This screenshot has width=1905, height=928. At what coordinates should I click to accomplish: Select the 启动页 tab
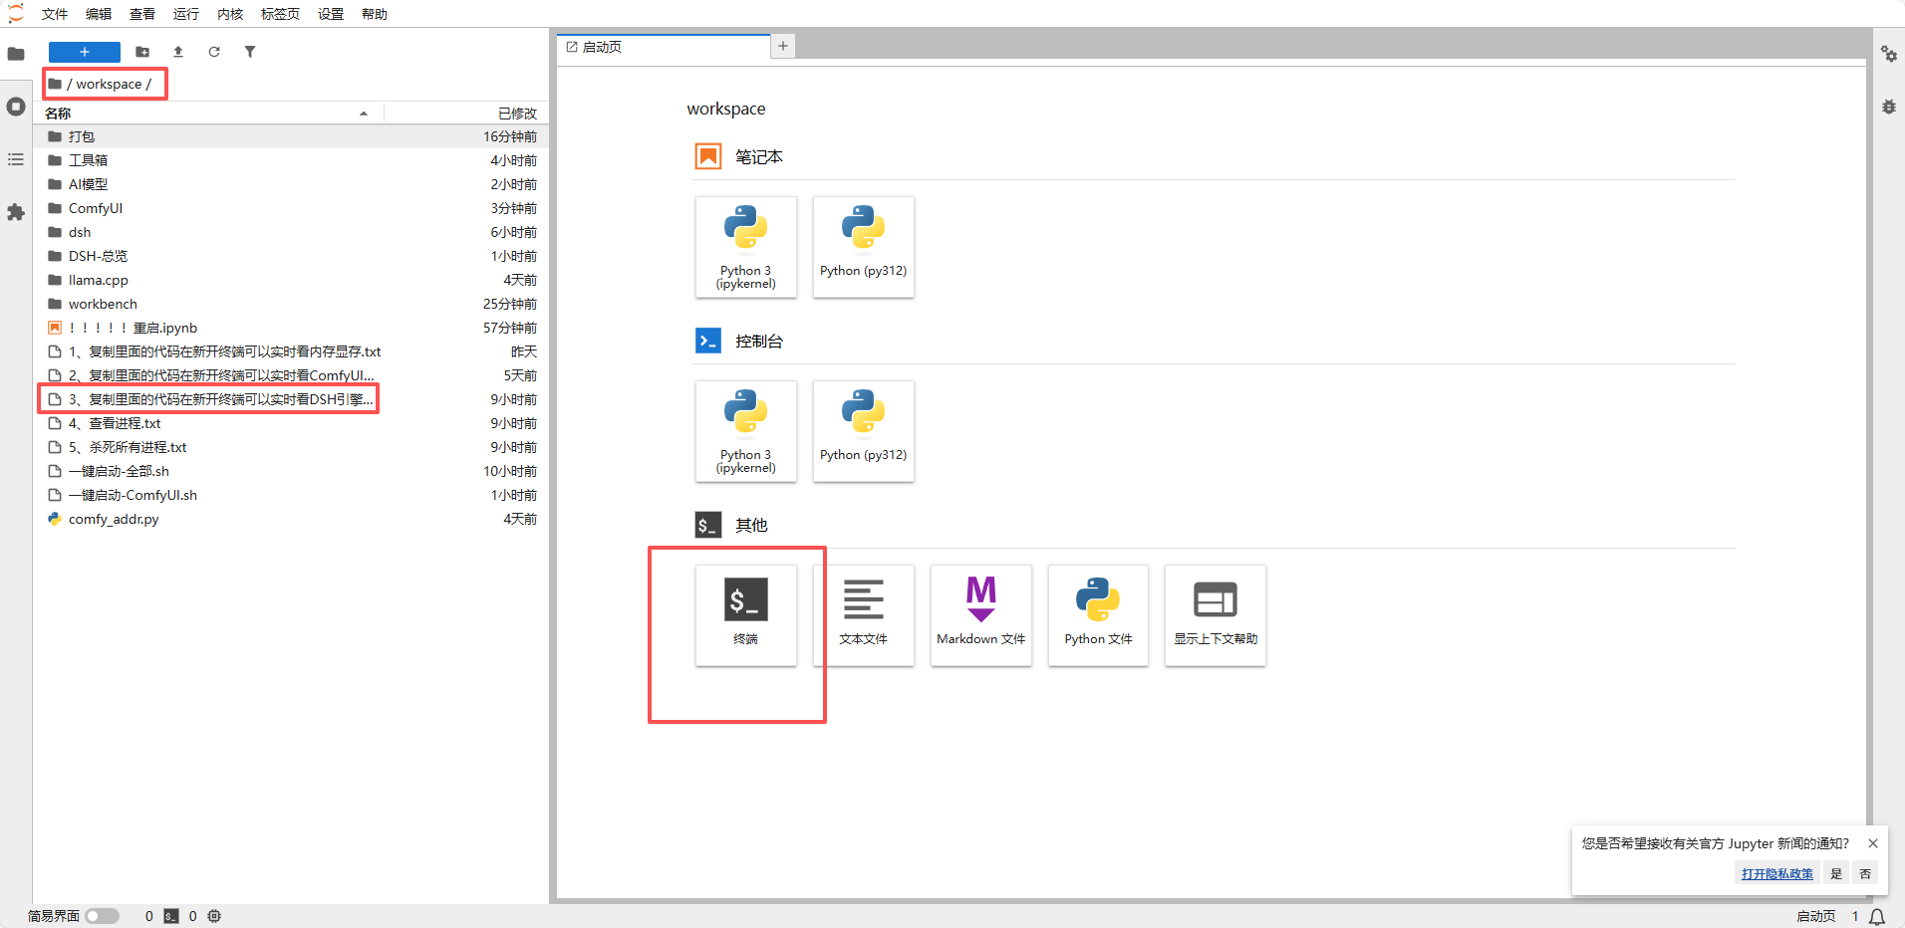point(663,47)
